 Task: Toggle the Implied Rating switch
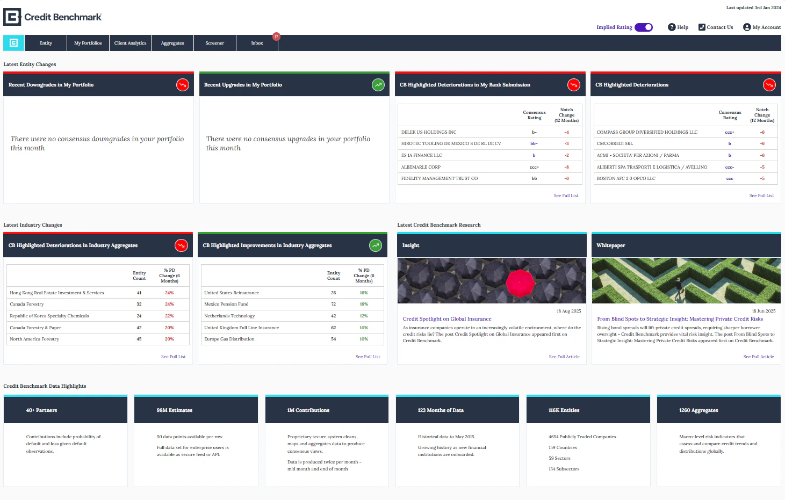(x=643, y=27)
